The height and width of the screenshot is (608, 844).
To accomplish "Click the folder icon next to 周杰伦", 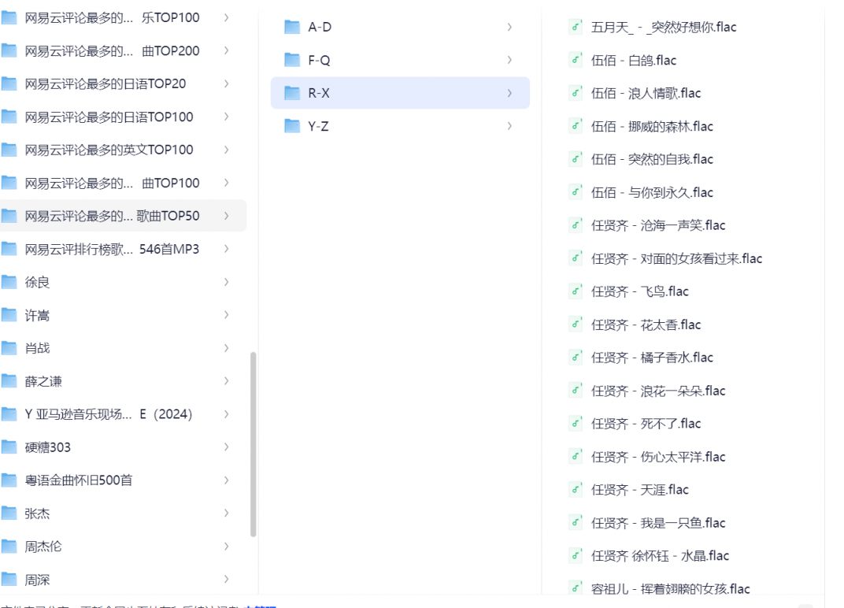I will coord(9,547).
